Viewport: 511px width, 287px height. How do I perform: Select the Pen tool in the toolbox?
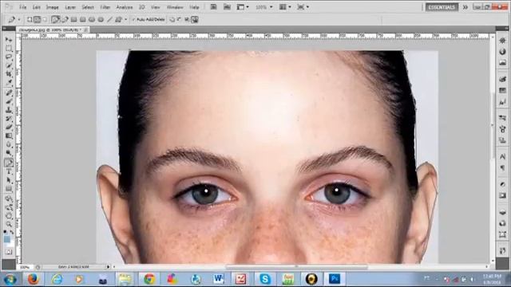(9, 163)
